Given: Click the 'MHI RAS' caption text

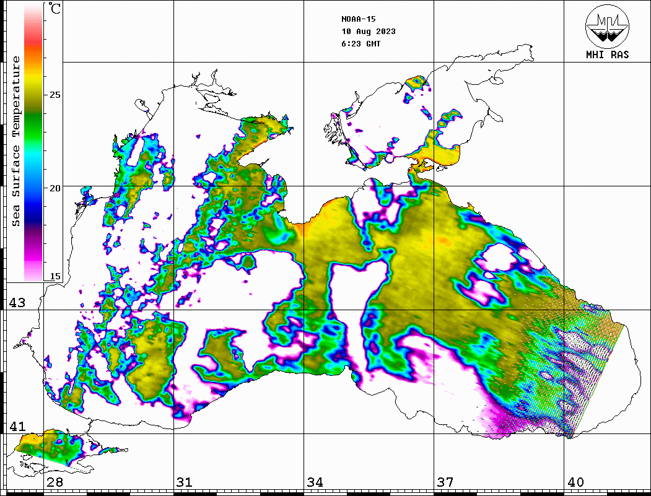Looking at the screenshot, I should (x=607, y=54).
